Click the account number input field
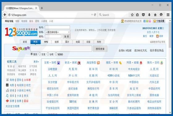The image size is (173, 116). pos(57,27)
